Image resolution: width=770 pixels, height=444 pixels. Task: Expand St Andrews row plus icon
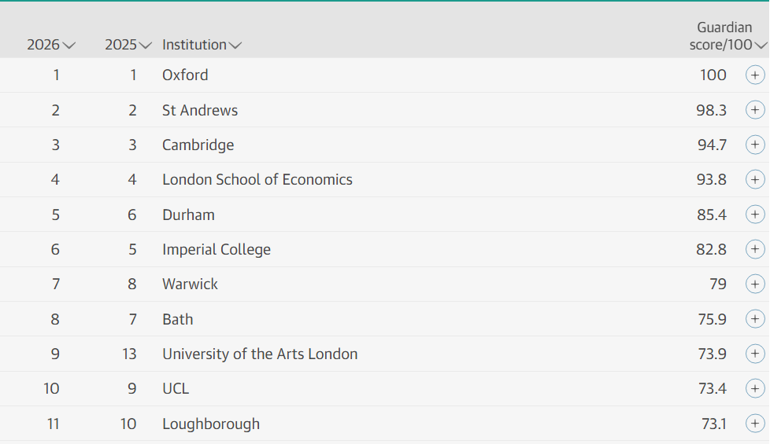click(x=755, y=110)
